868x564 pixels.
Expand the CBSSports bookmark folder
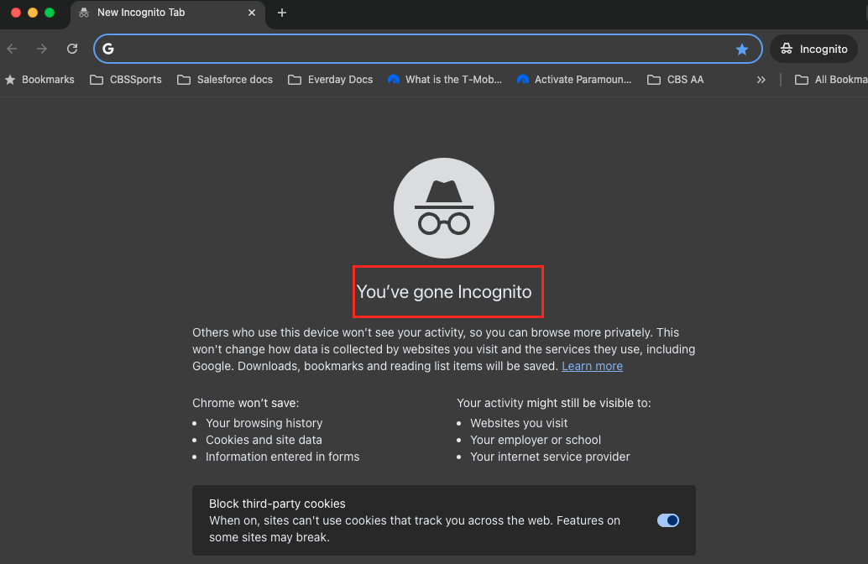coord(126,80)
